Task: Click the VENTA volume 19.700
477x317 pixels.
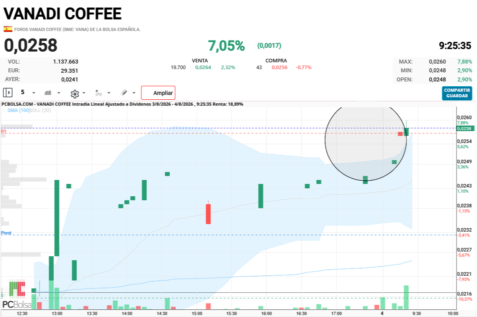Action: pos(178,68)
